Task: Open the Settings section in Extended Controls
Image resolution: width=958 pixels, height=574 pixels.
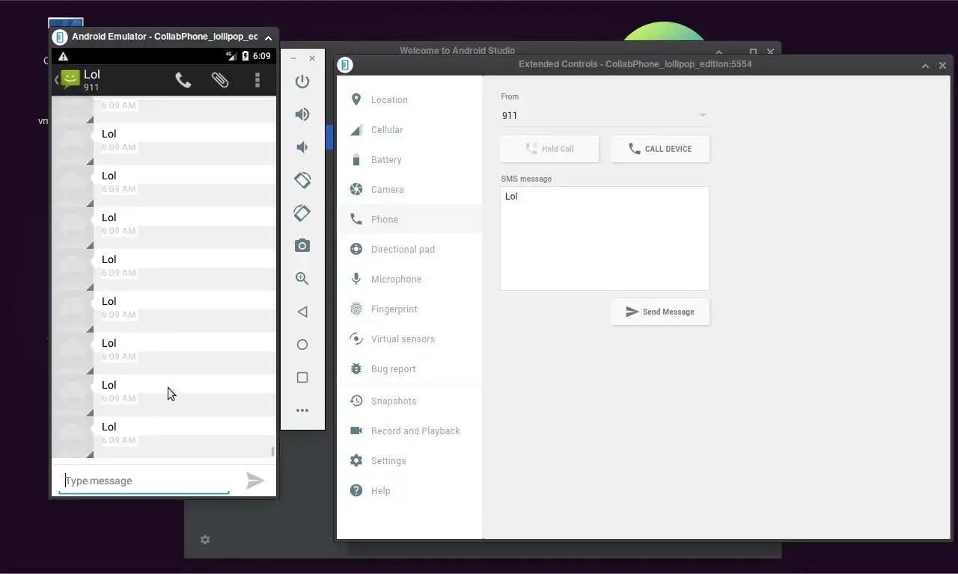Action: coord(409,460)
